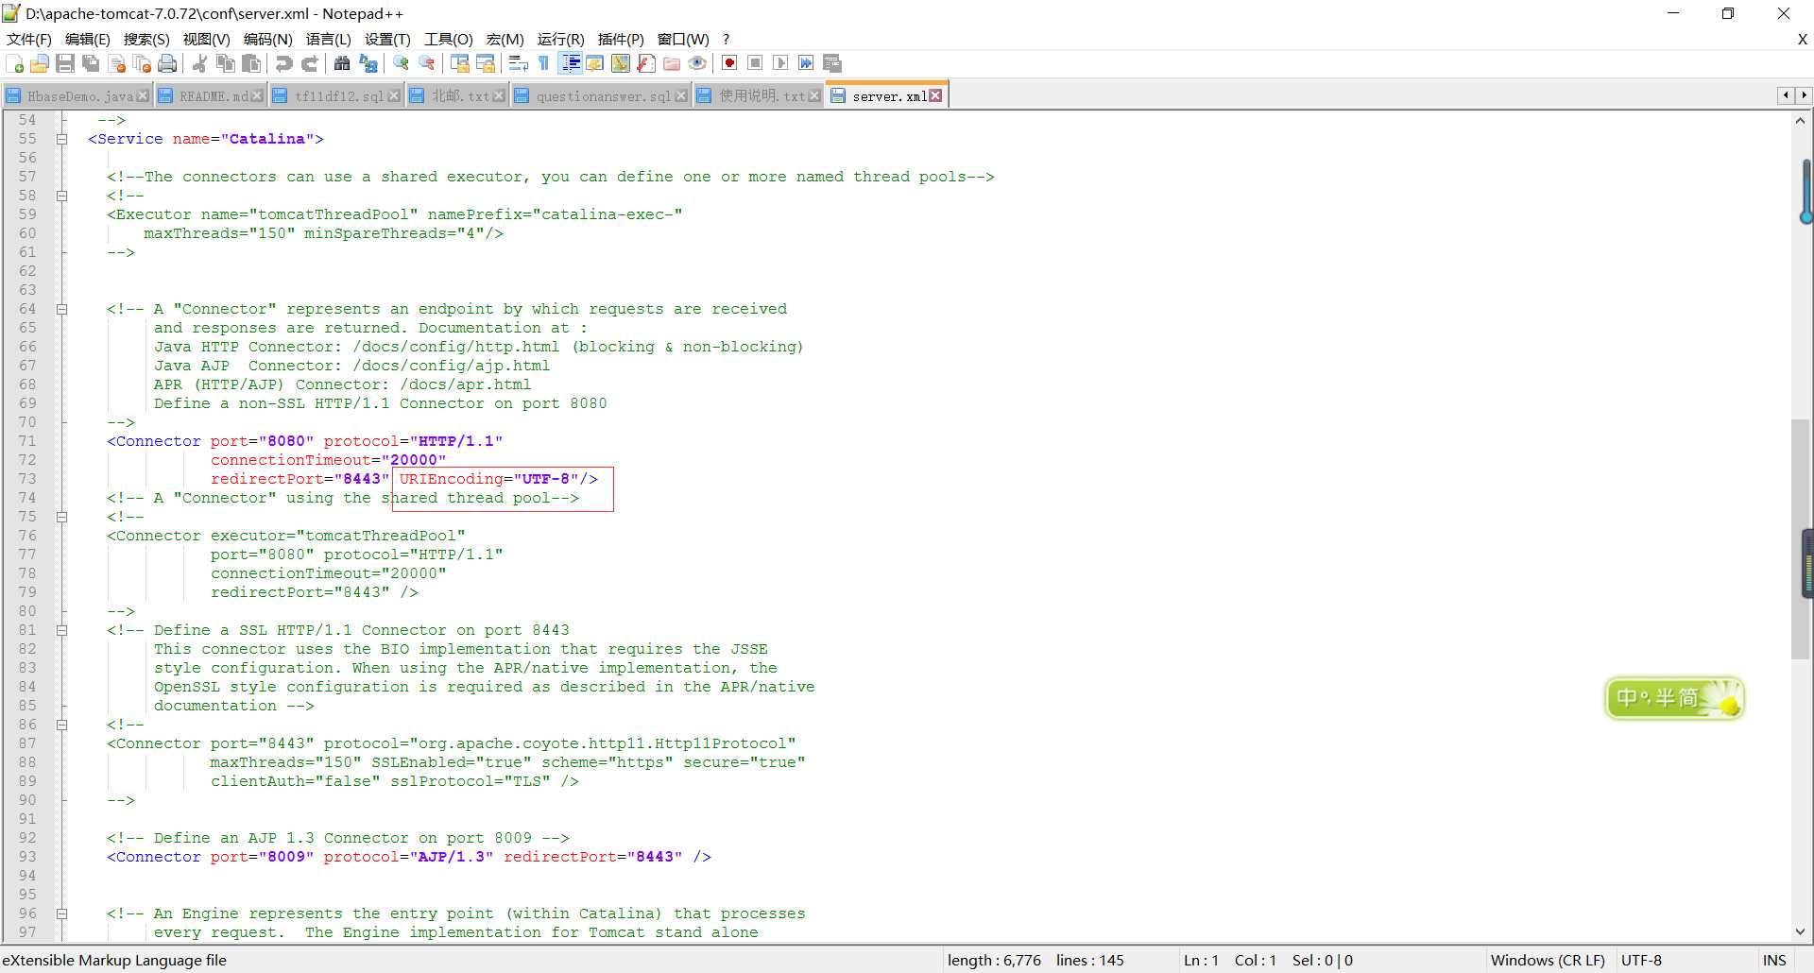Open Function List panel
Viewport: 1814px width, 973px height.
coord(646,63)
